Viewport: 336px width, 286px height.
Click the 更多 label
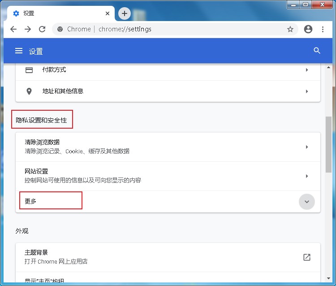point(30,201)
